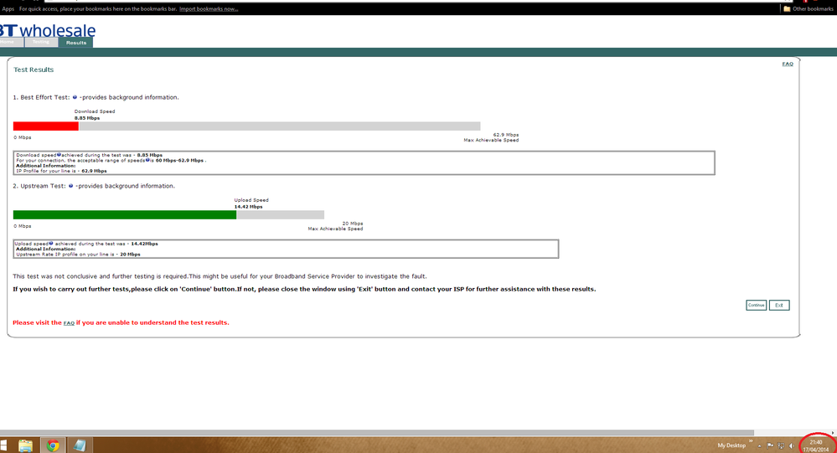This screenshot has width=837, height=453.
Task: Click the '14.42 Mbps' value above upload bar
Action: (x=248, y=207)
